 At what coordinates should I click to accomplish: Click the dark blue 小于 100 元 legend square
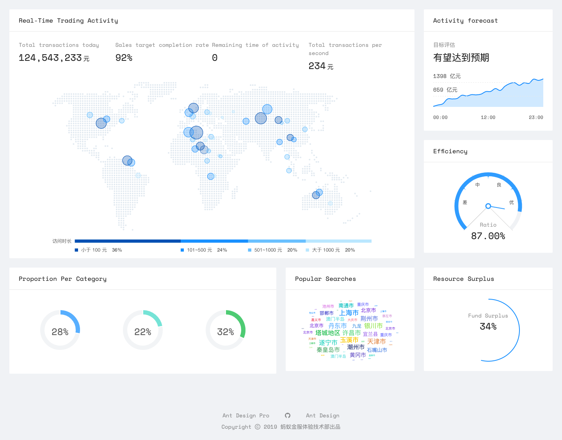[76, 250]
